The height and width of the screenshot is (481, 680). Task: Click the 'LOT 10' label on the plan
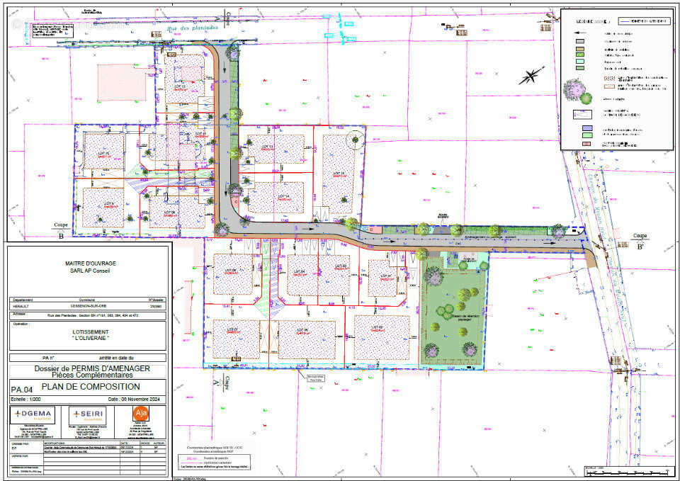103,153
